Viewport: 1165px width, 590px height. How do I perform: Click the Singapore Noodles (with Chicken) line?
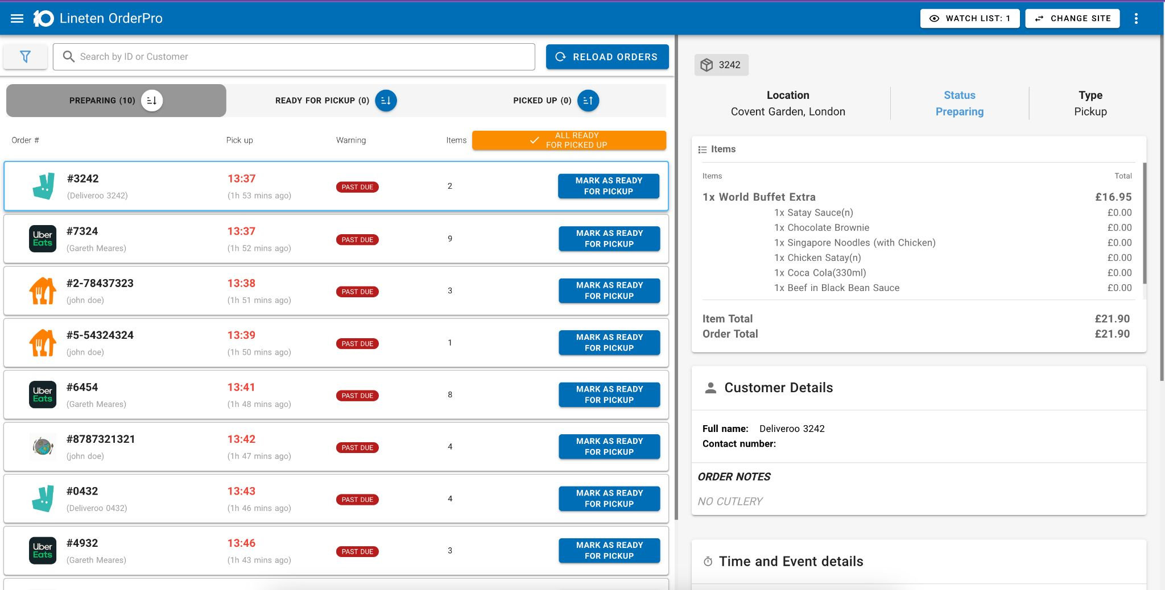(855, 243)
